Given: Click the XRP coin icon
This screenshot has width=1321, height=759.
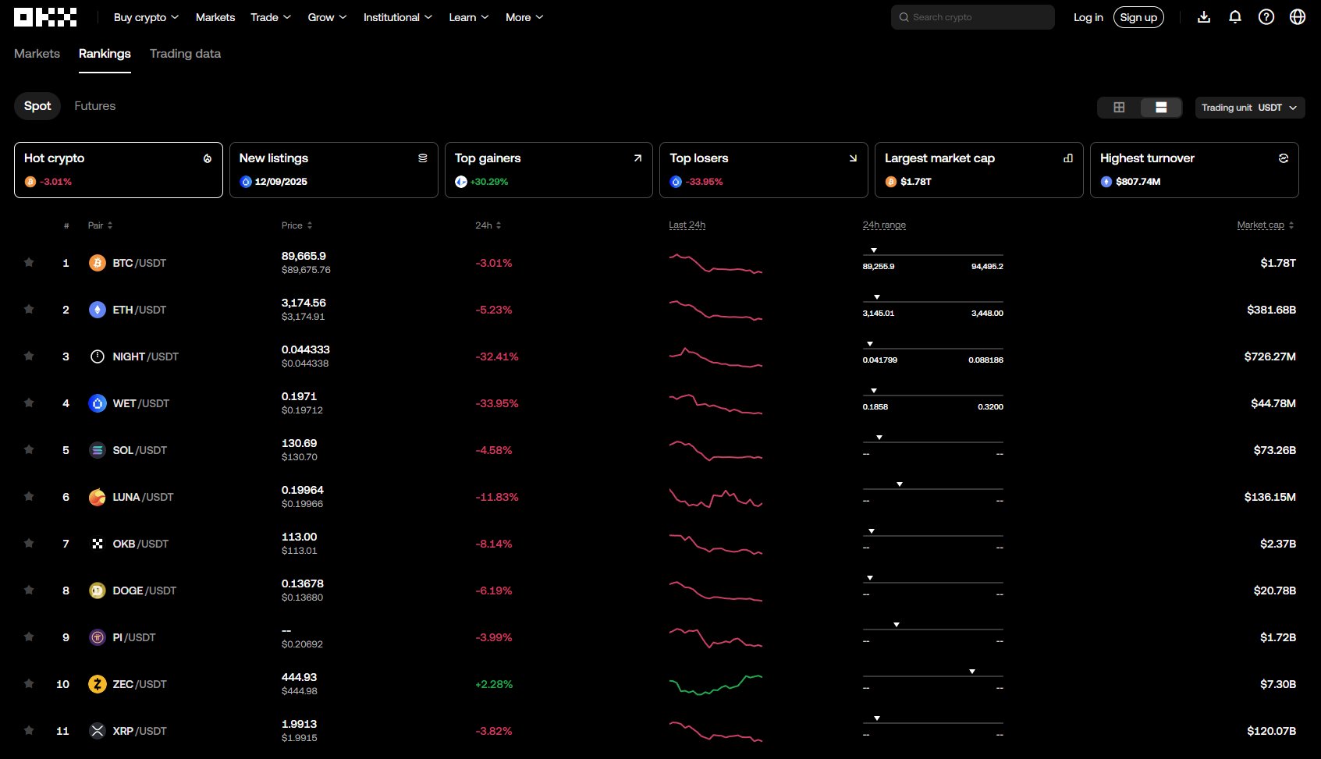Looking at the screenshot, I should (98, 731).
